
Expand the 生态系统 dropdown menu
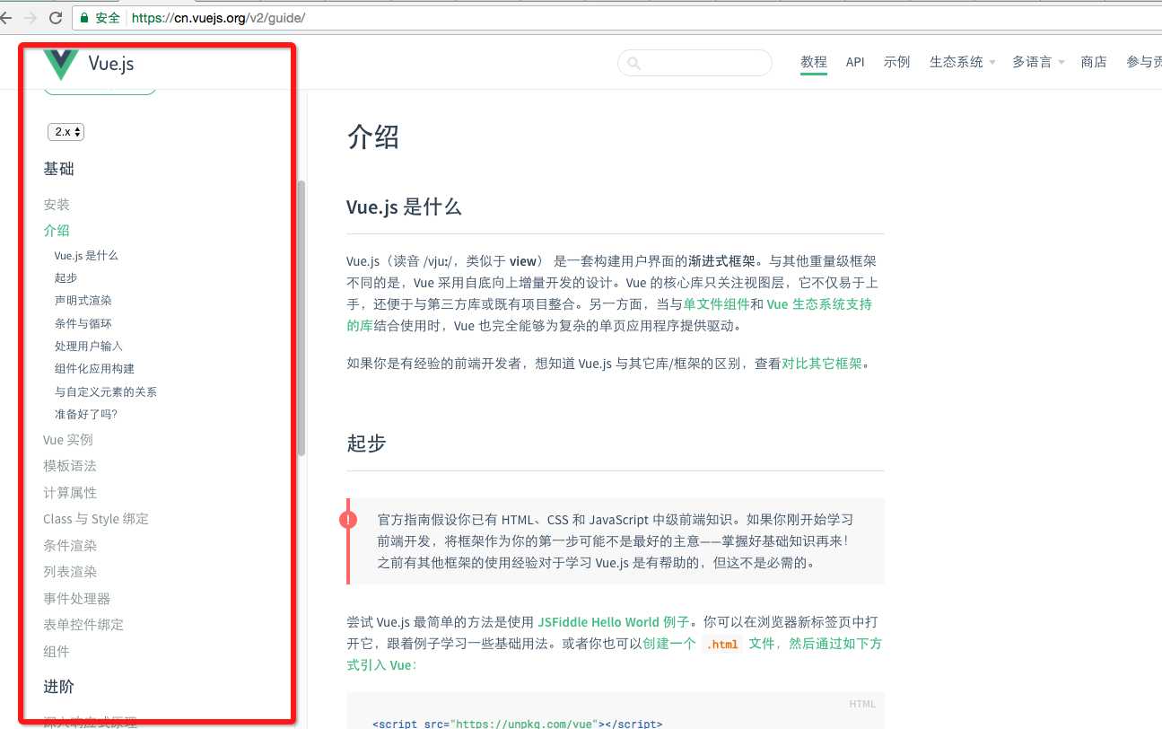pyautogui.click(x=963, y=62)
